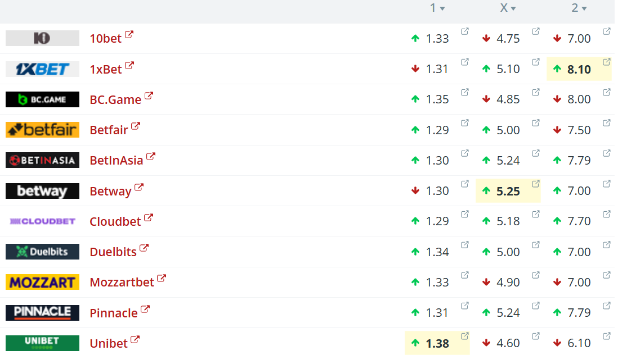Click external icon beside 10bet's 1.33 odds

coord(465,31)
